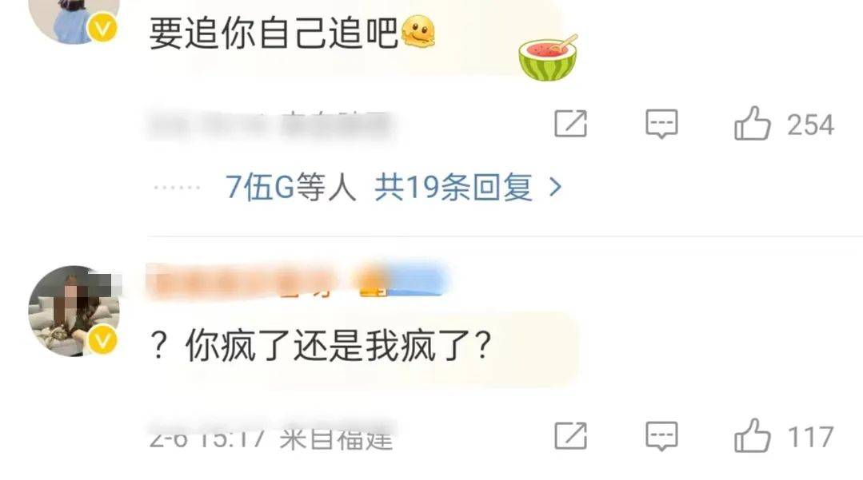The height and width of the screenshot is (480, 863).
Task: Tap blurred username of second commenter
Action: click(241, 281)
